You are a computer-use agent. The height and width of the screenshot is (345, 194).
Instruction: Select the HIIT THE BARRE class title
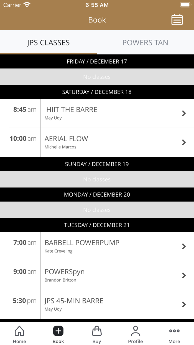pyautogui.click(x=72, y=110)
